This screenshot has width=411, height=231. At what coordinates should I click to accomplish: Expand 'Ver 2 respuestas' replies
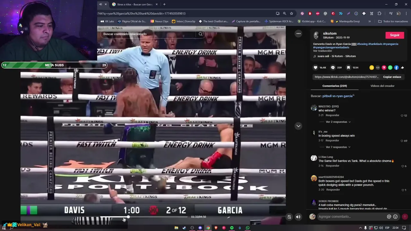click(x=338, y=122)
